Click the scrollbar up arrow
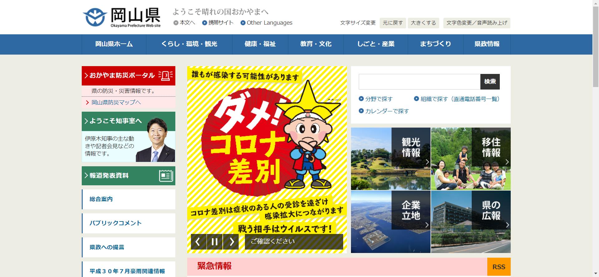 click(x=596, y=3)
